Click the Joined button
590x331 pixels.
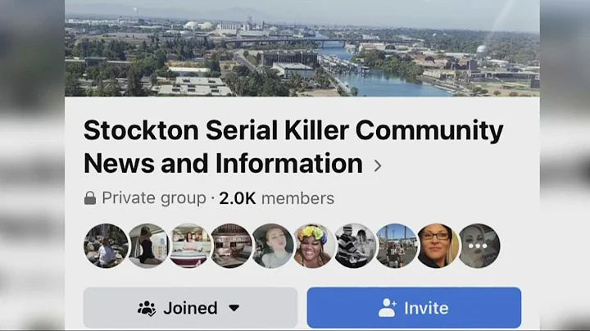(190, 308)
